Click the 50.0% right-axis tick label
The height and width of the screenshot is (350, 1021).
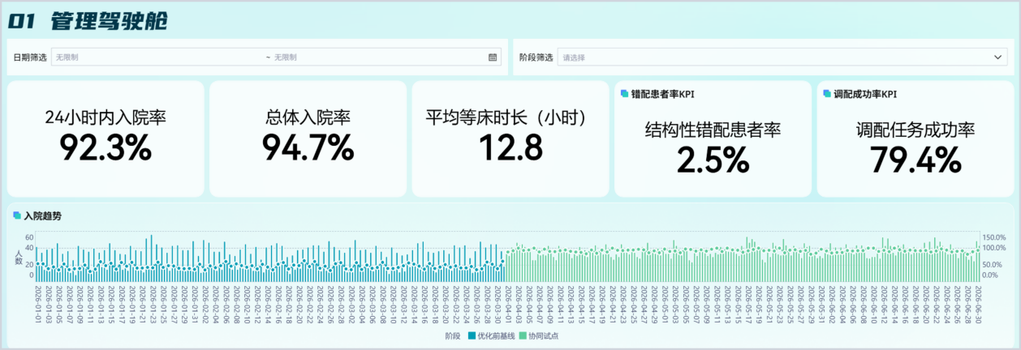tap(993, 265)
